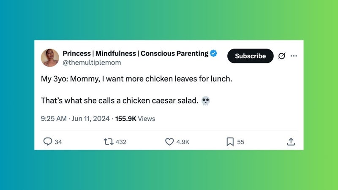338x190 pixels.
Task: Click the display name Princess | Mindfulness | Conscious Parenting
Action: [135, 53]
